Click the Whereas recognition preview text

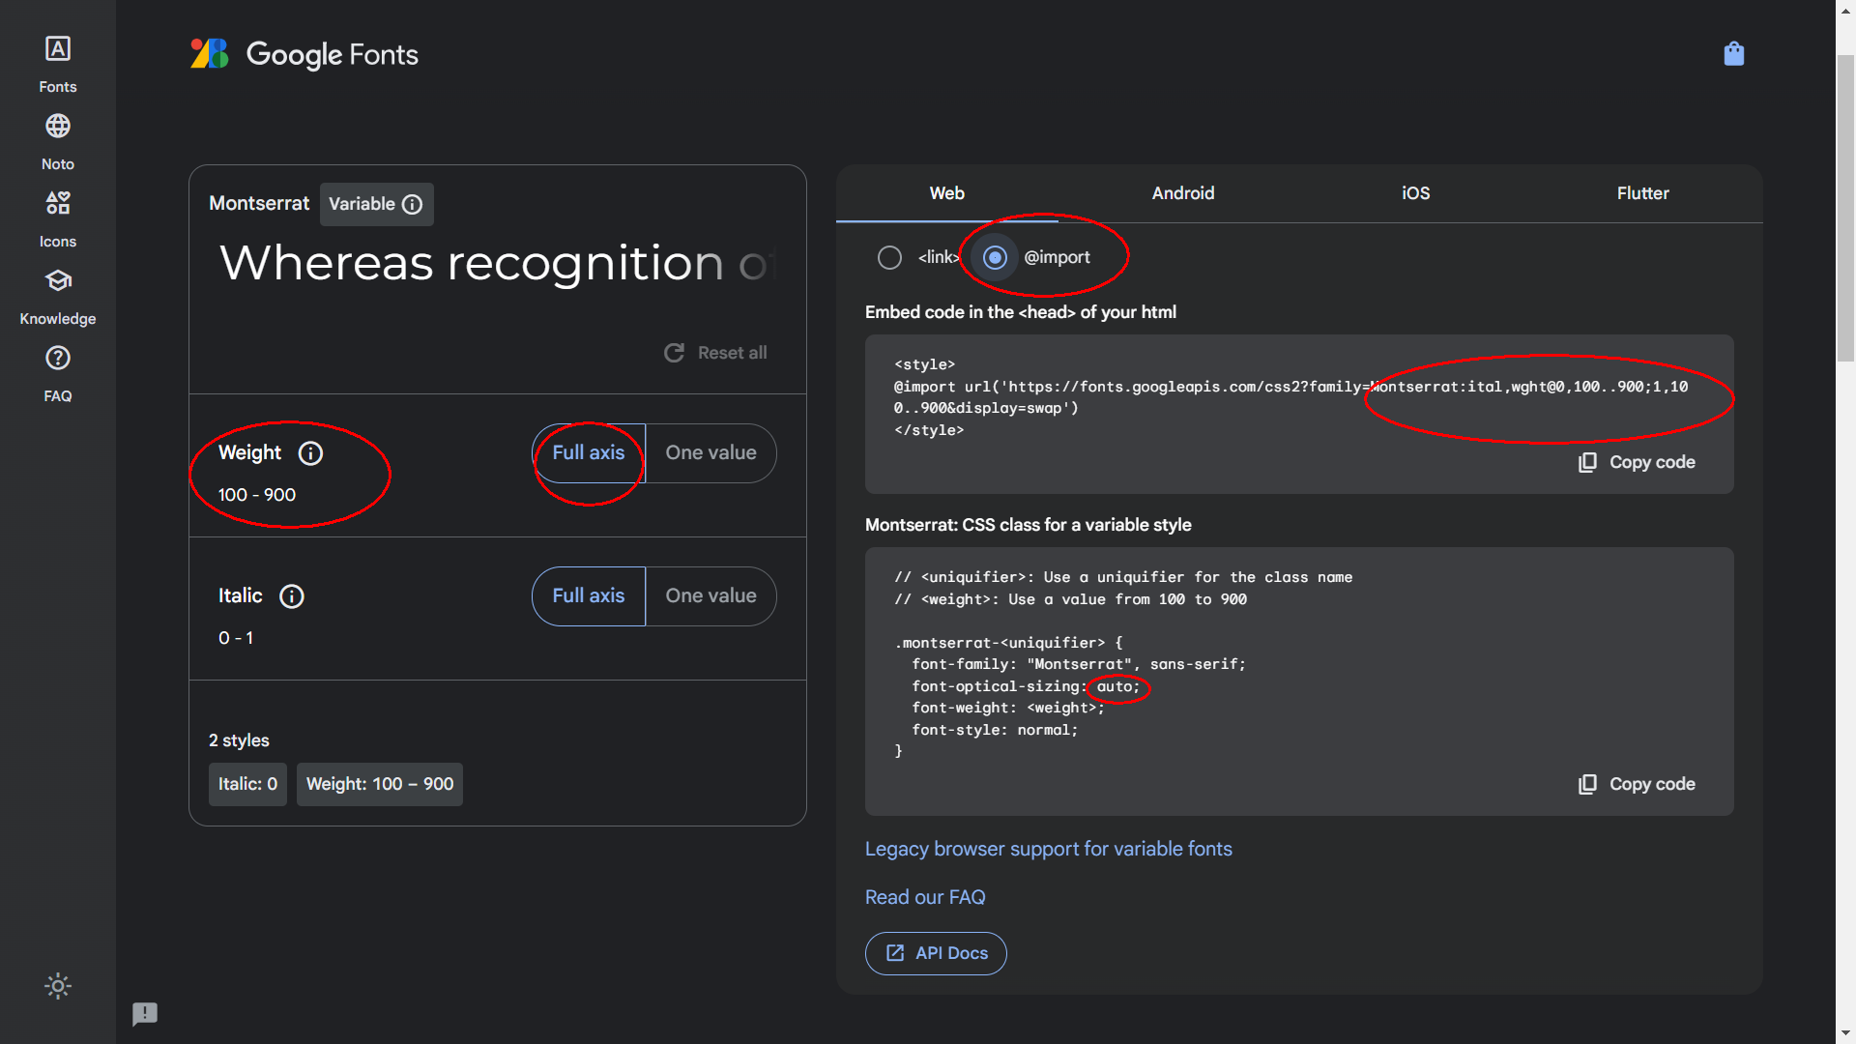click(x=497, y=263)
